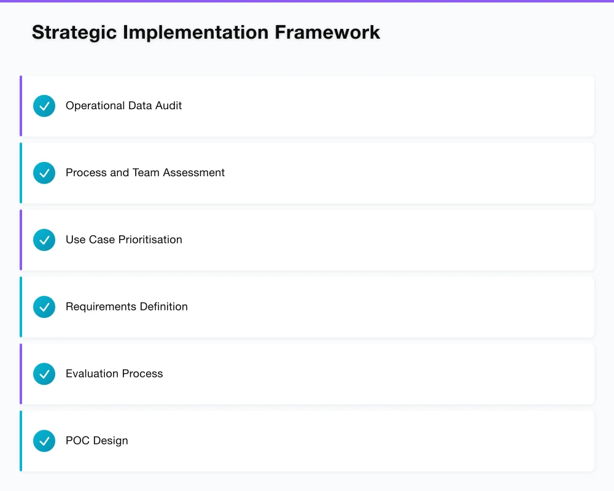Open the Evaluation Process section

click(307, 373)
